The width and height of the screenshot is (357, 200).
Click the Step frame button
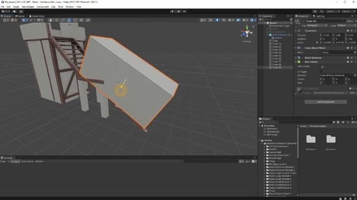(185, 11)
